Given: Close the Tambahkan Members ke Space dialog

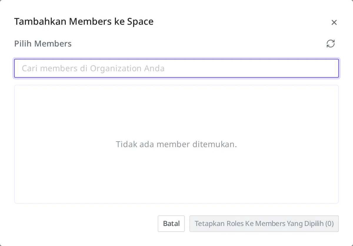Looking at the screenshot, I should coord(334,22).
